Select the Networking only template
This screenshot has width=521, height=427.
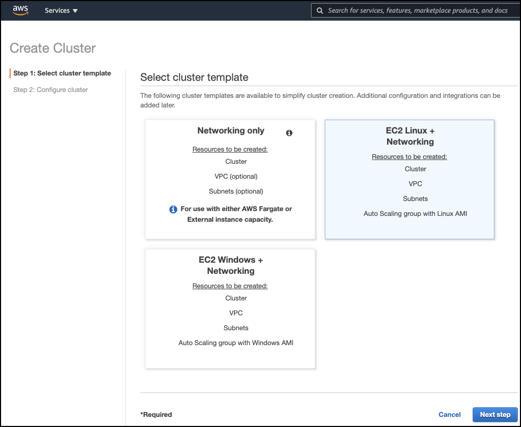click(230, 179)
